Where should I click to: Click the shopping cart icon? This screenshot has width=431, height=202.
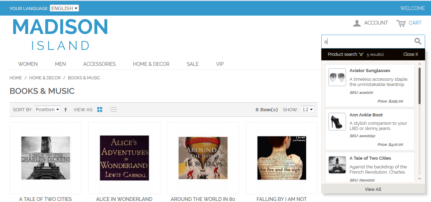coord(401,23)
